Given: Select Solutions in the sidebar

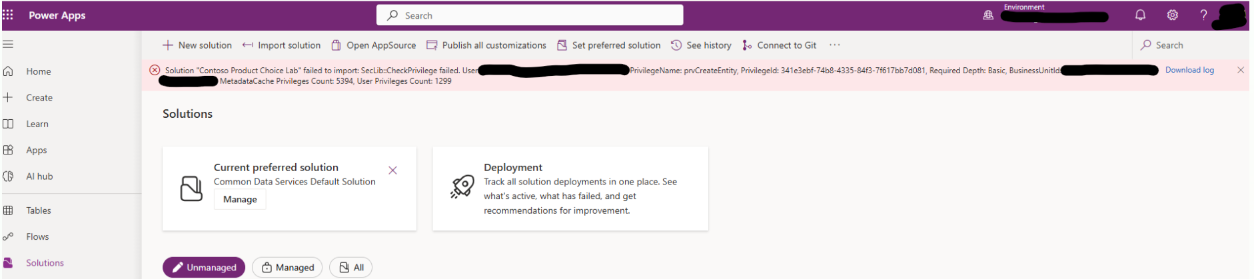Looking at the screenshot, I should pyautogui.click(x=45, y=263).
